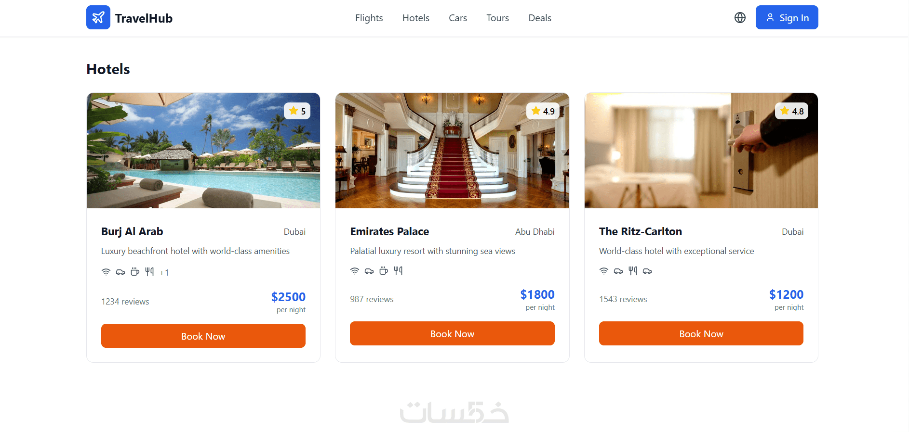909x432 pixels.
Task: Open the Tours navigation link
Action: [498, 18]
